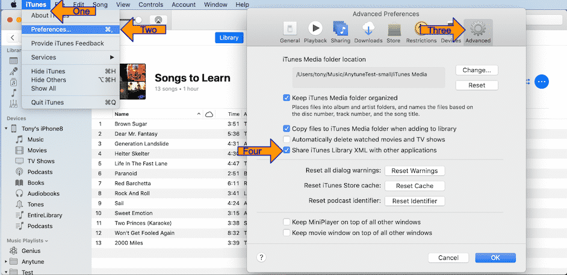Click the cloud status column header
Viewport: 567px width, 275px height.
(209, 114)
